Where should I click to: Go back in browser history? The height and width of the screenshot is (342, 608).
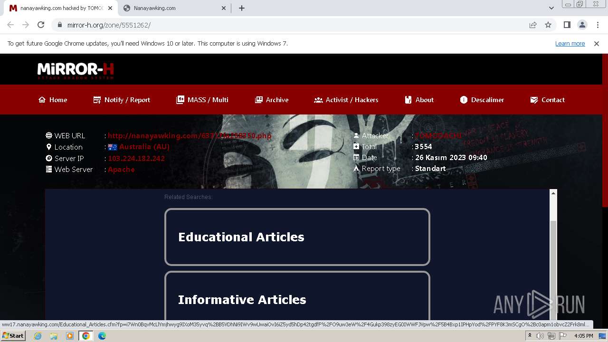[x=10, y=25]
